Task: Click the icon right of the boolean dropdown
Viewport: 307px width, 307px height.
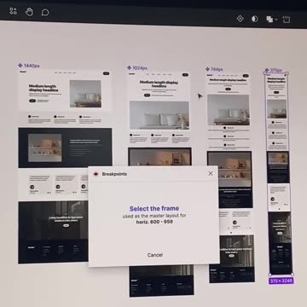Action: click(x=286, y=20)
